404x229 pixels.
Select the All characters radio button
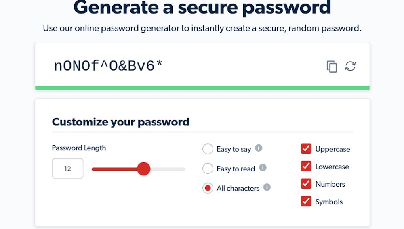pyautogui.click(x=208, y=188)
